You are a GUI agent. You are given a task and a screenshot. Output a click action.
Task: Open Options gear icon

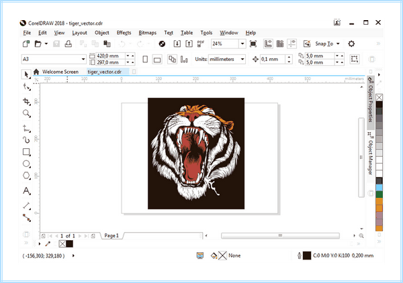351,44
